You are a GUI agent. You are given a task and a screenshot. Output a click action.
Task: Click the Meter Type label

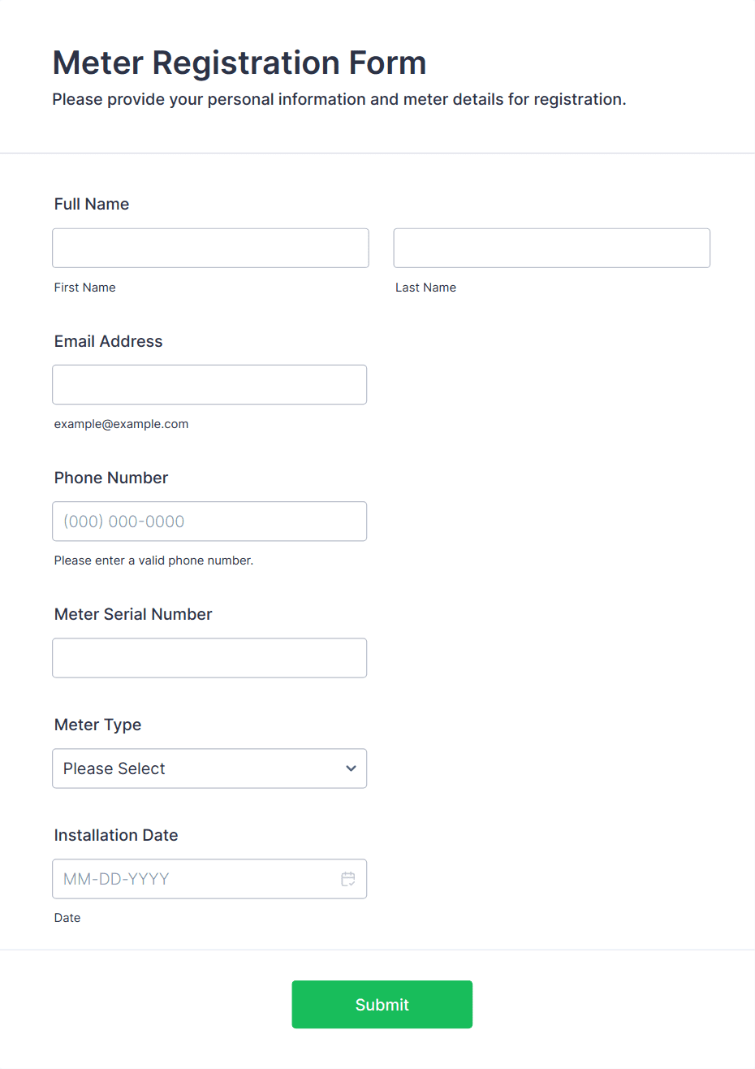[97, 725]
